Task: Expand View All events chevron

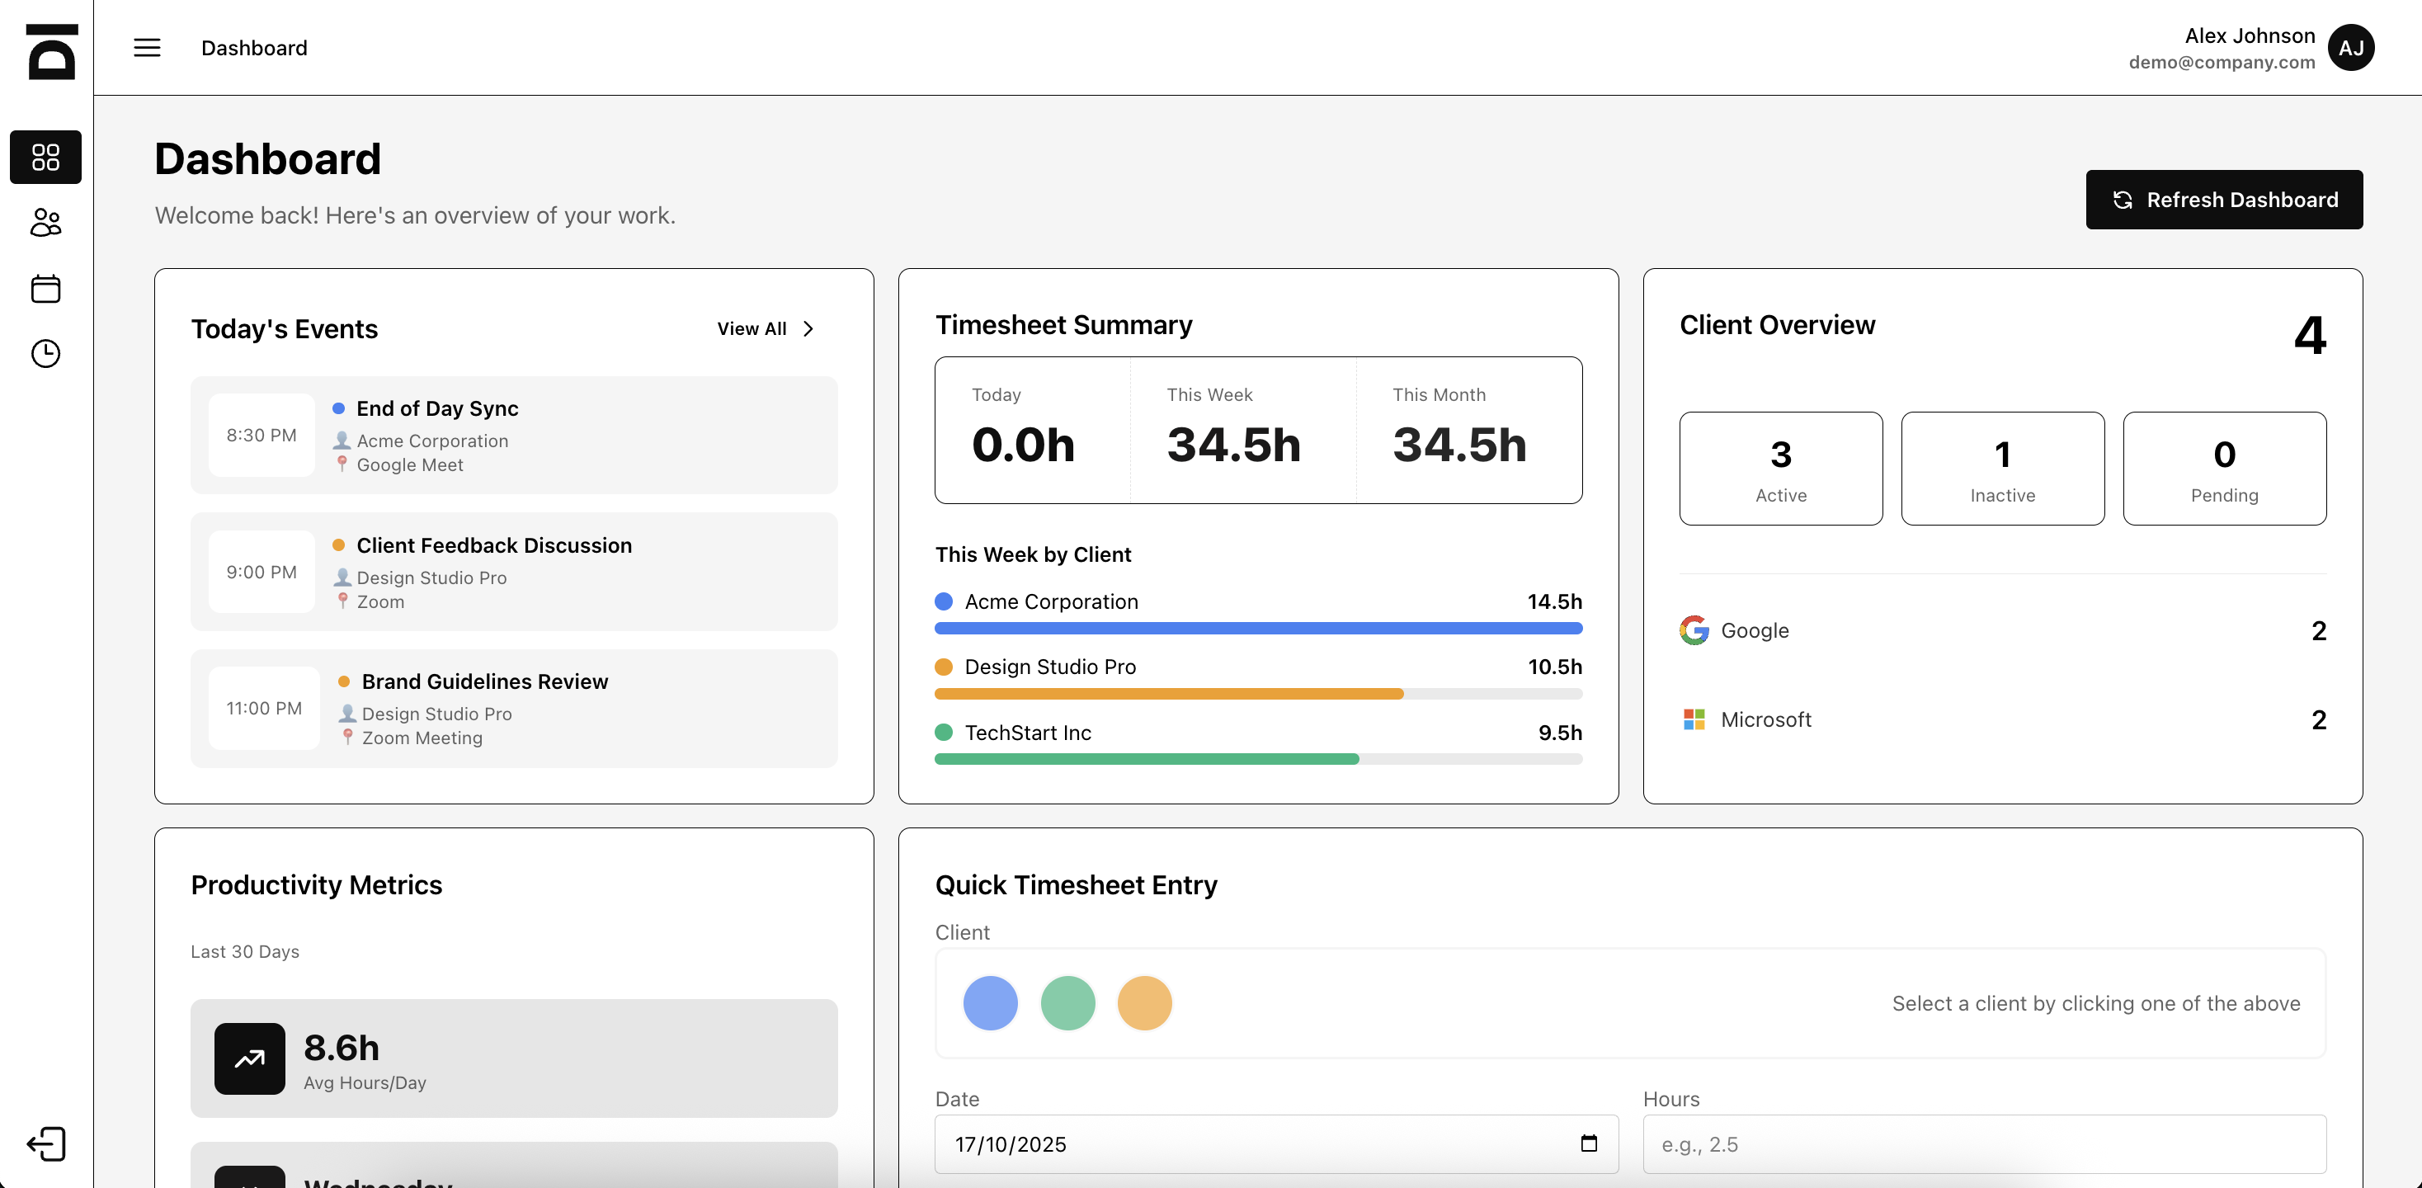Action: tap(808, 328)
